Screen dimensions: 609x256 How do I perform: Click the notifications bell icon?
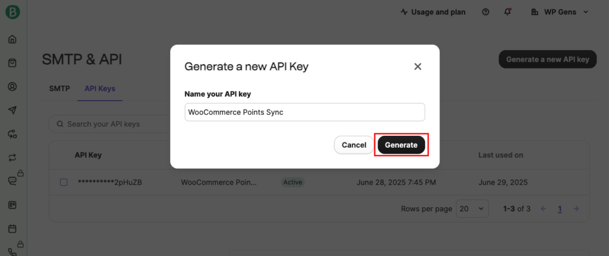507,12
